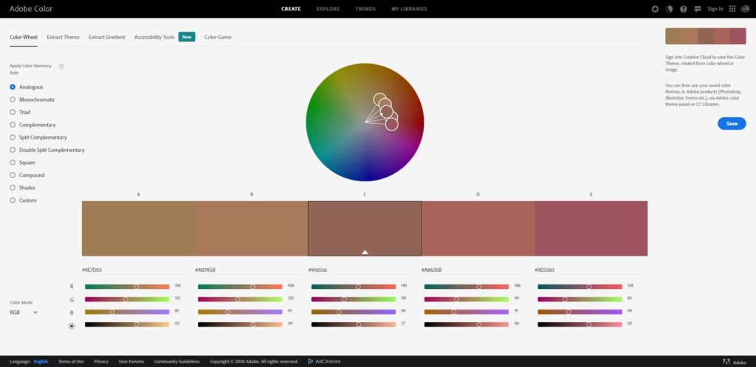Open the Explore menu in the header
This screenshot has width=756, height=367.
tap(329, 9)
